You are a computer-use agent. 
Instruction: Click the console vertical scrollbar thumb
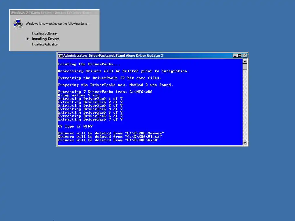coord(245,67)
